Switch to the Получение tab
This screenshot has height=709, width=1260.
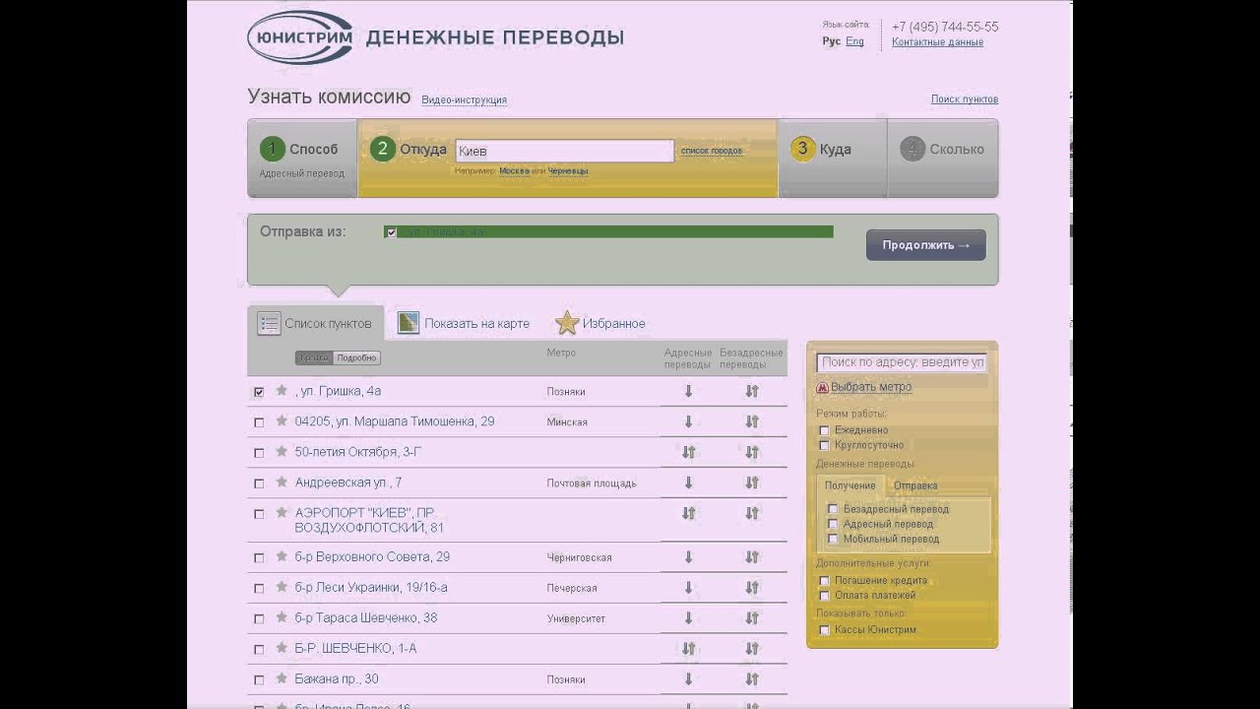click(850, 485)
